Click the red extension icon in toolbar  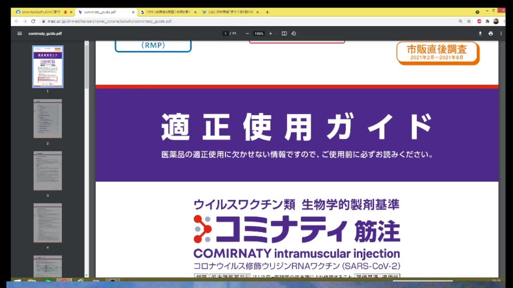coord(479,21)
